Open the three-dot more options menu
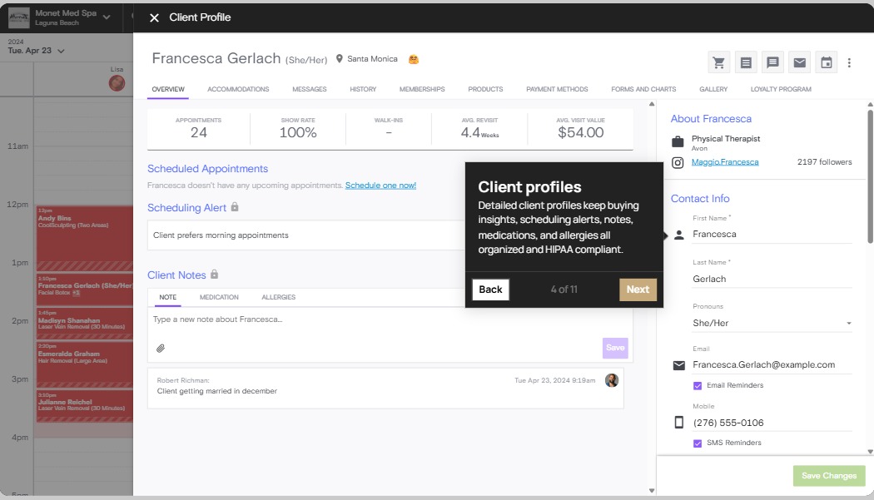874x500 pixels. [x=849, y=62]
